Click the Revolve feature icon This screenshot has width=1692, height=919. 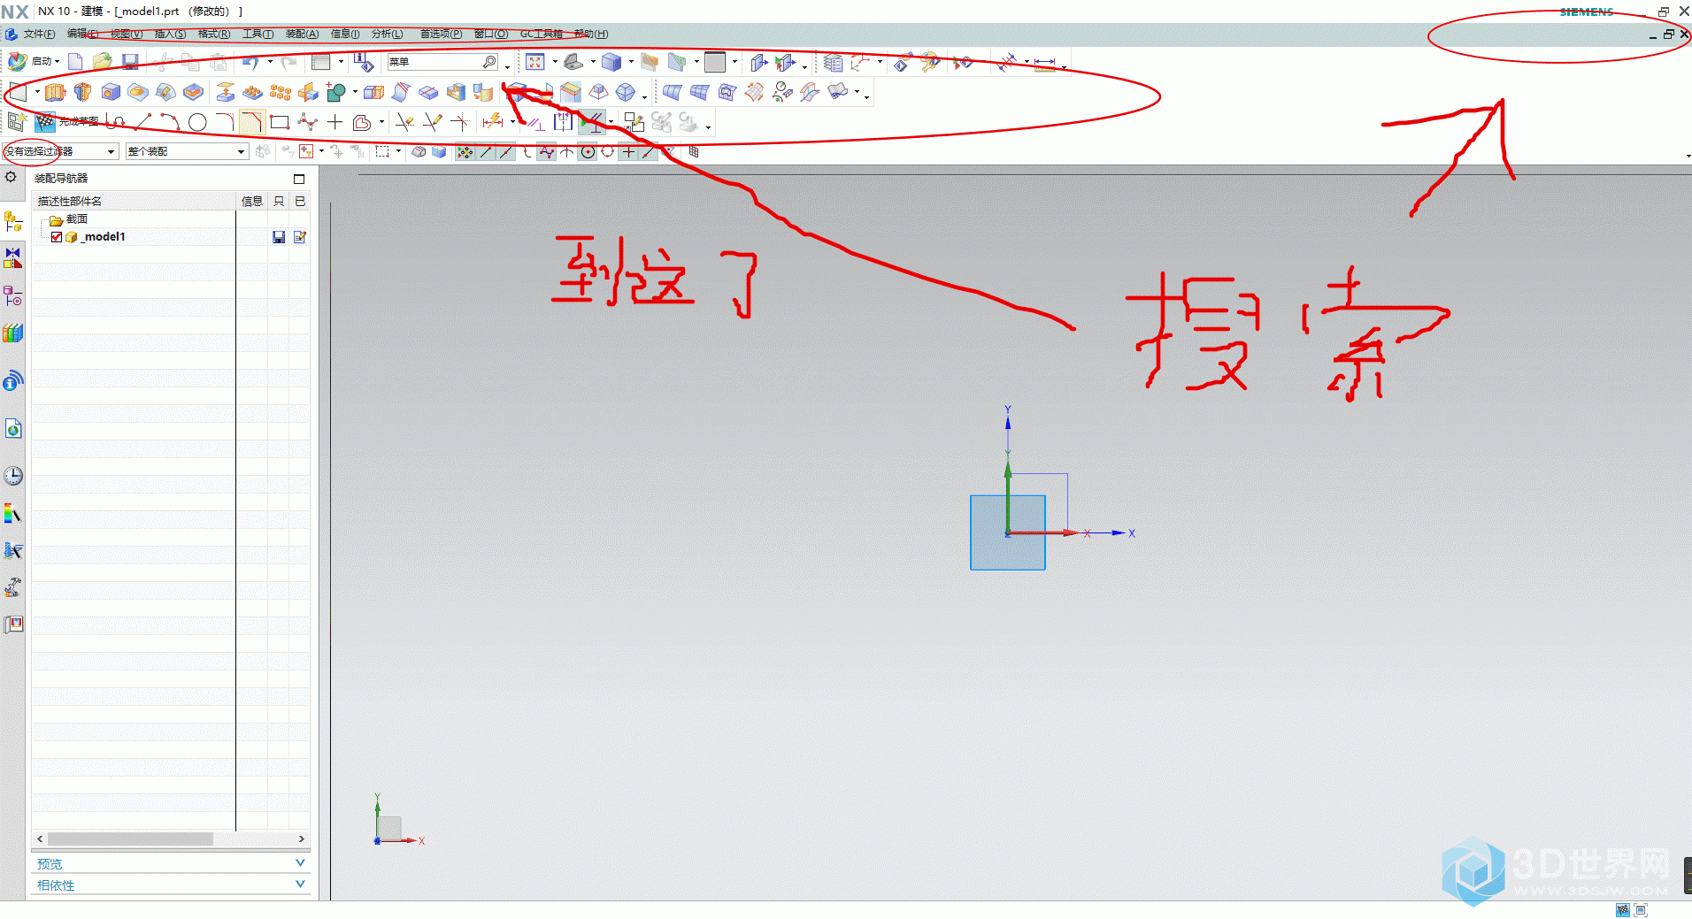point(82,92)
